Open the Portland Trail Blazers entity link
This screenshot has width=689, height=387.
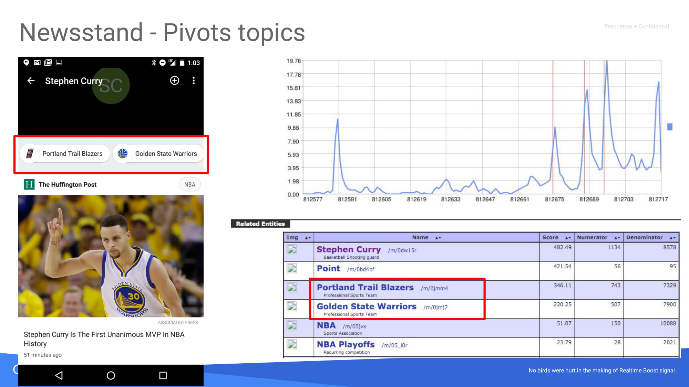tap(365, 288)
